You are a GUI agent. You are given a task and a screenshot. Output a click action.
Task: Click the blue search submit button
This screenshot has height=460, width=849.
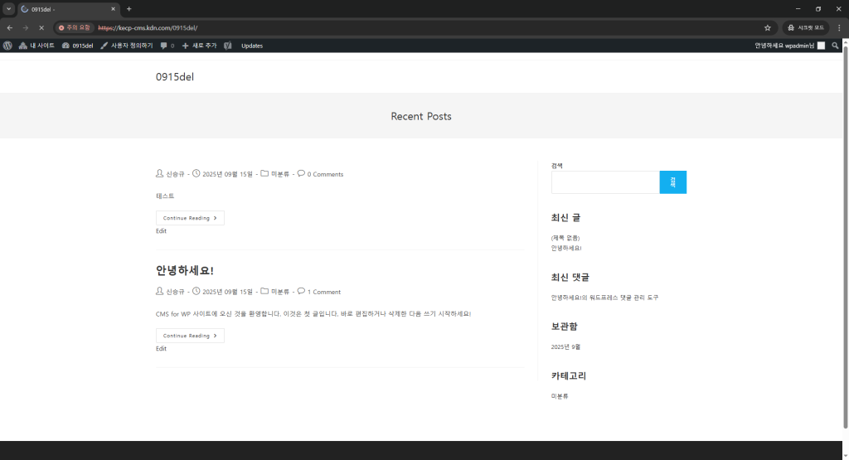pyautogui.click(x=672, y=182)
